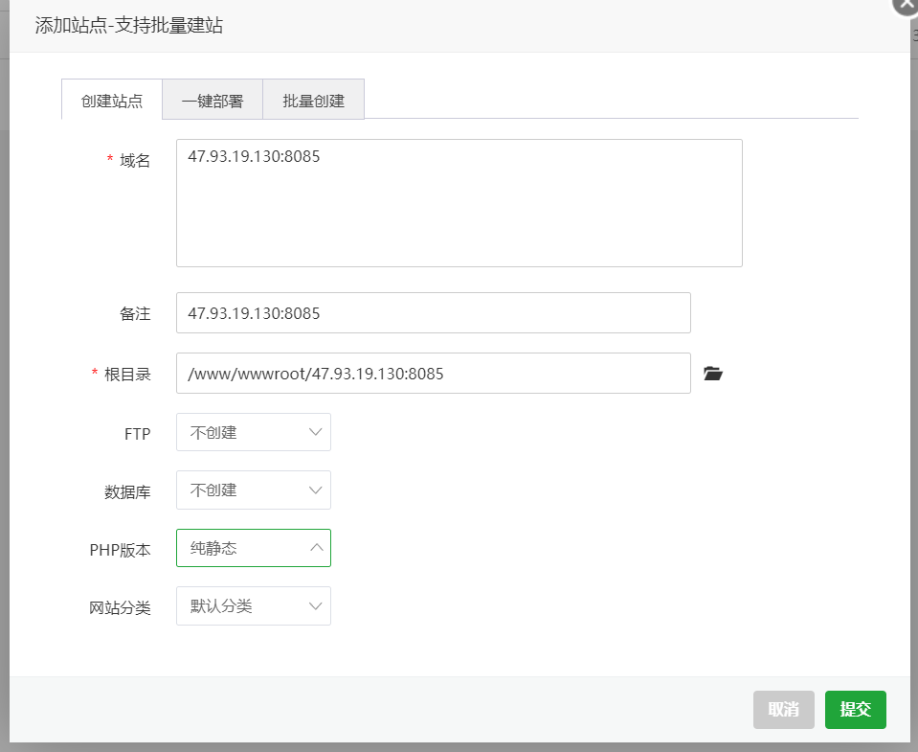918x752 pixels.
Task: Edit the 根目录 path field
Action: [434, 373]
